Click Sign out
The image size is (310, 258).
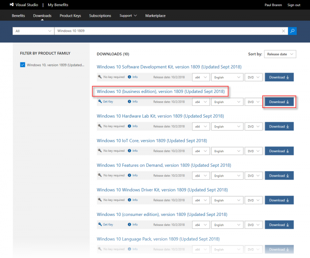tap(294, 5)
